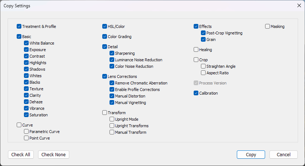Disable Remove Chromatic Aberration checkbox
This screenshot has height=166, width=305.
click(112, 83)
